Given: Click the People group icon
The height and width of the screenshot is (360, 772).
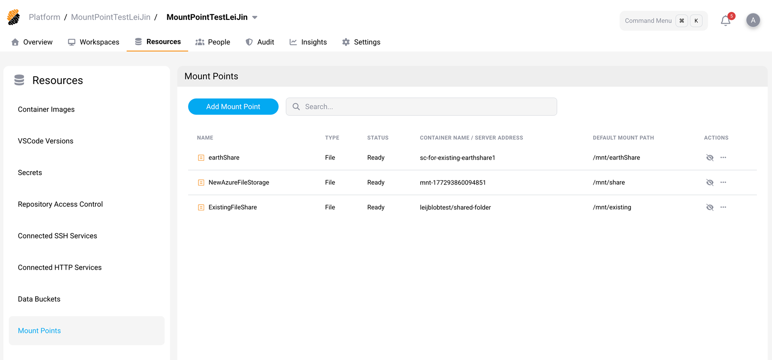Looking at the screenshot, I should click(199, 42).
